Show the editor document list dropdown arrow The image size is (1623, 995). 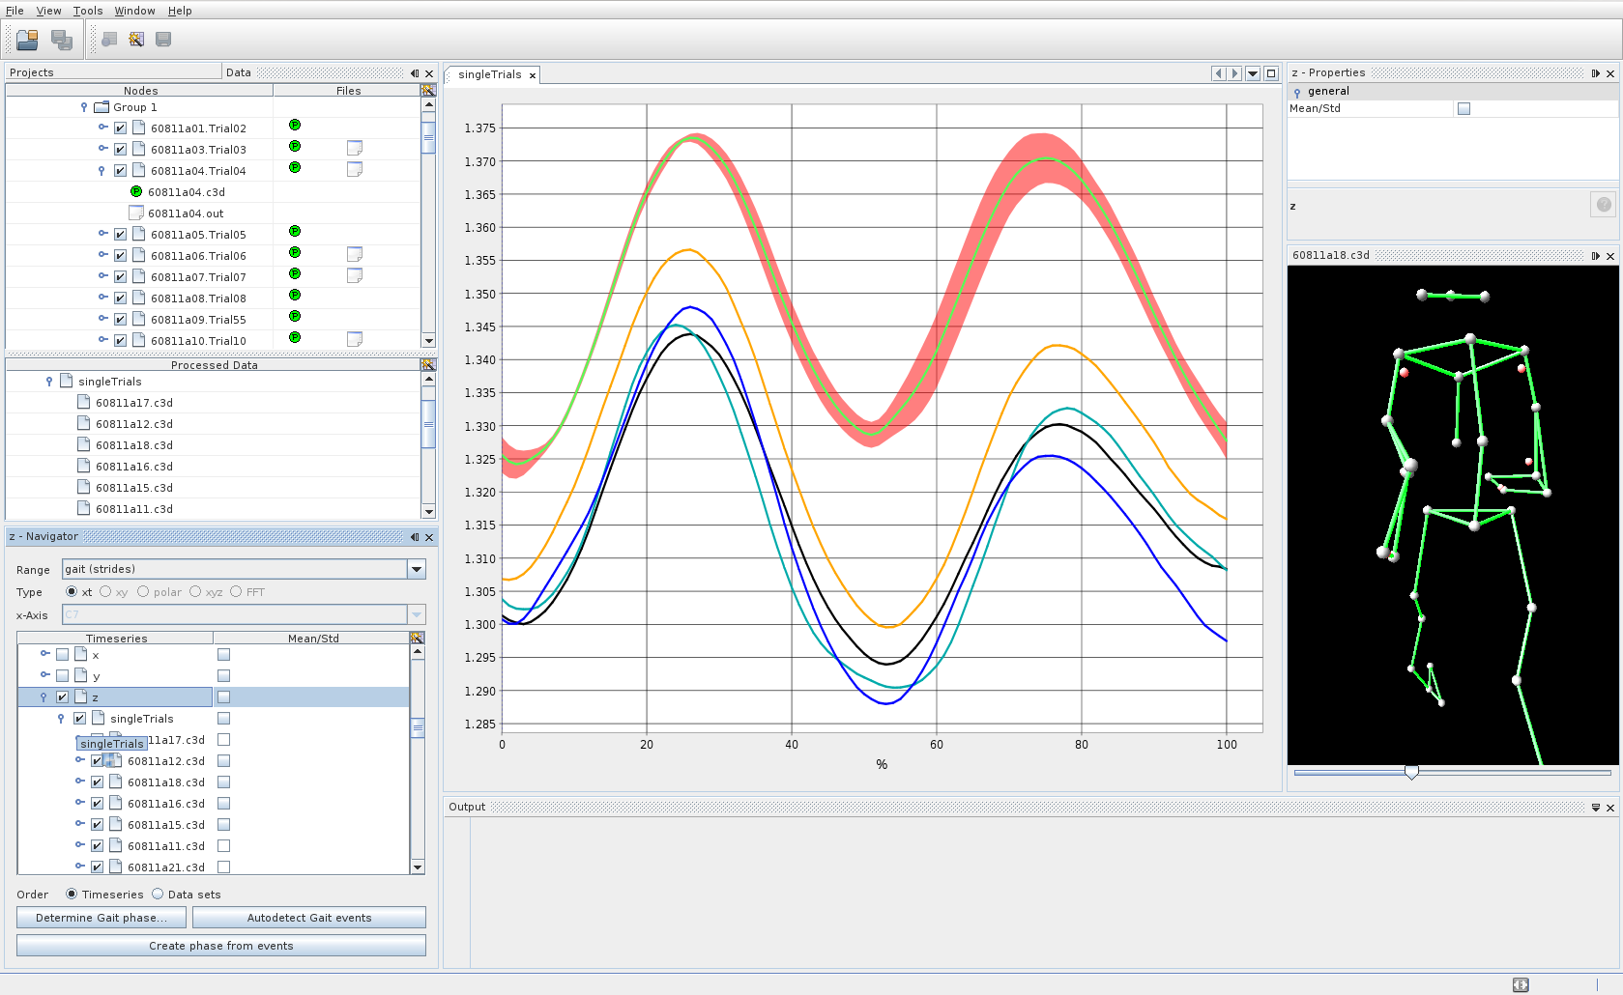[1253, 73]
